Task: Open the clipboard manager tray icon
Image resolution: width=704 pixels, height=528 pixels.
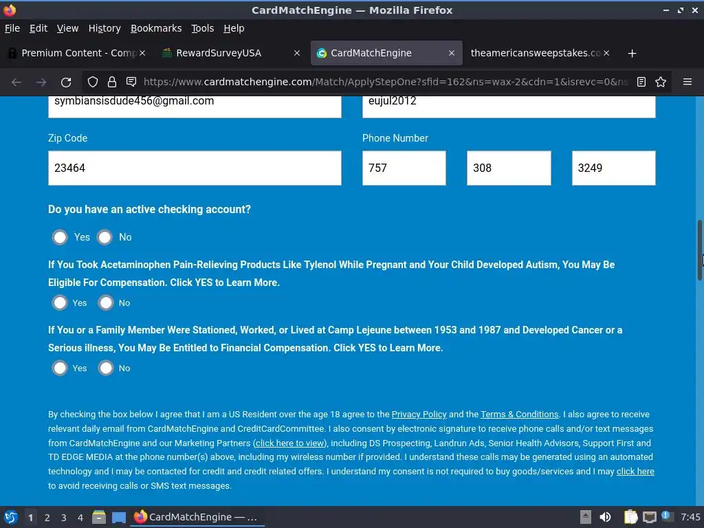Action: tap(630, 517)
